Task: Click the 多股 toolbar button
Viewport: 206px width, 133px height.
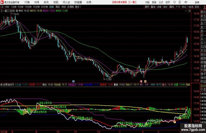Action: tap(159, 7)
